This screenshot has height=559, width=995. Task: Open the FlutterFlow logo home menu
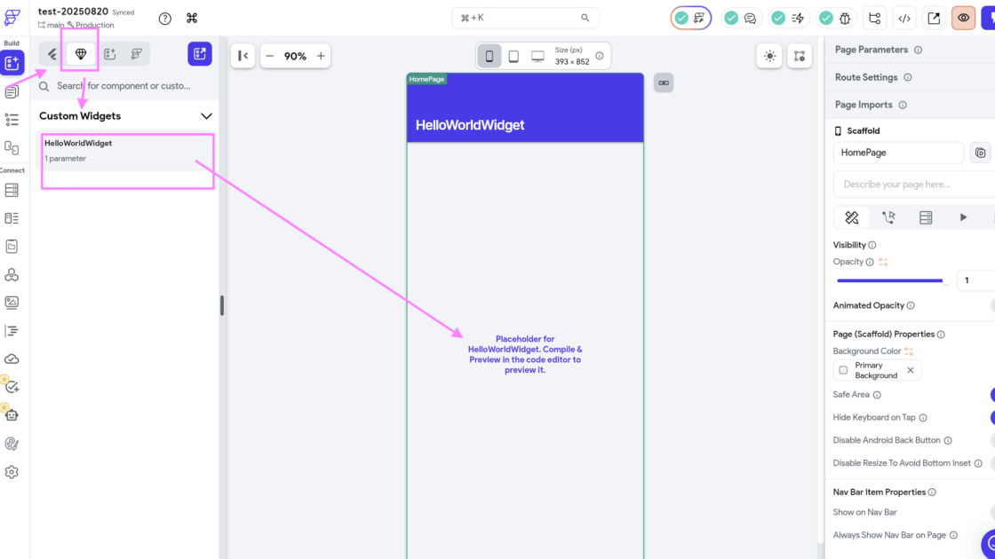12,17
